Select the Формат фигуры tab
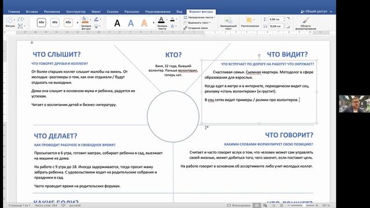 [201, 12]
